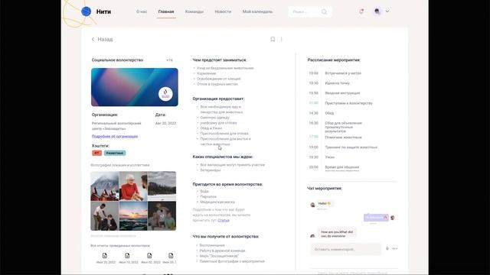Open the photo of woman in red

(133, 186)
